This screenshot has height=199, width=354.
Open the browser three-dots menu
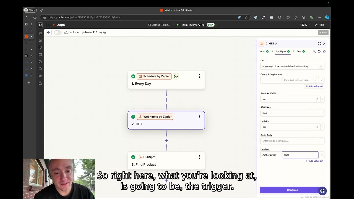(320, 17)
